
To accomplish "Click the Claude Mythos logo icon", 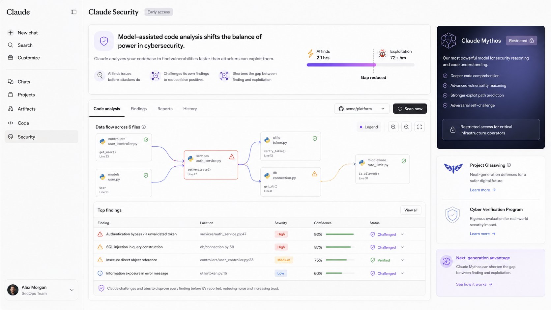I will pos(449,41).
